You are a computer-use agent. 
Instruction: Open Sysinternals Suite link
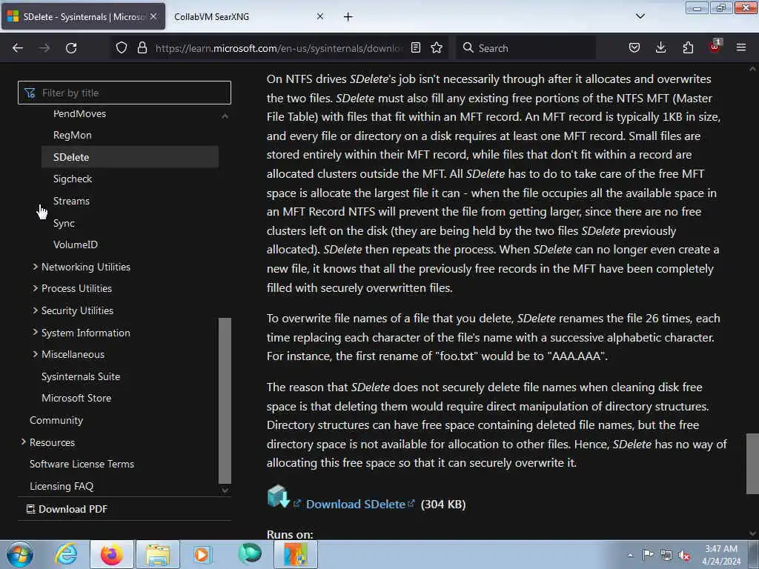81,376
